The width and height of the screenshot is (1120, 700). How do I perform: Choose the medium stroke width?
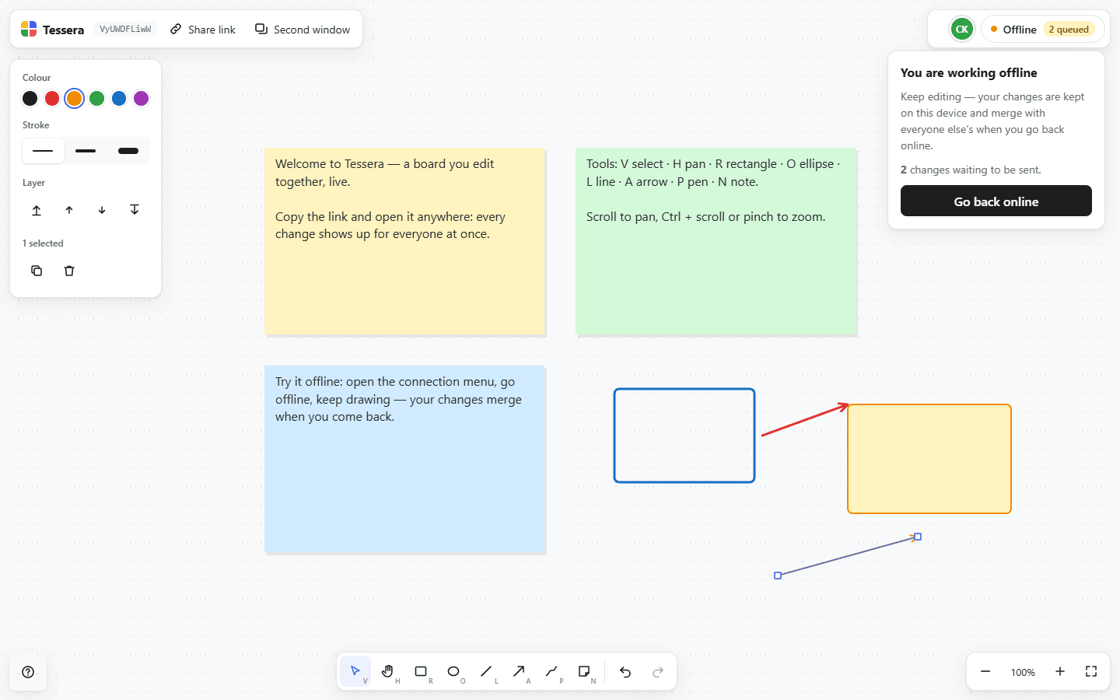coord(86,151)
